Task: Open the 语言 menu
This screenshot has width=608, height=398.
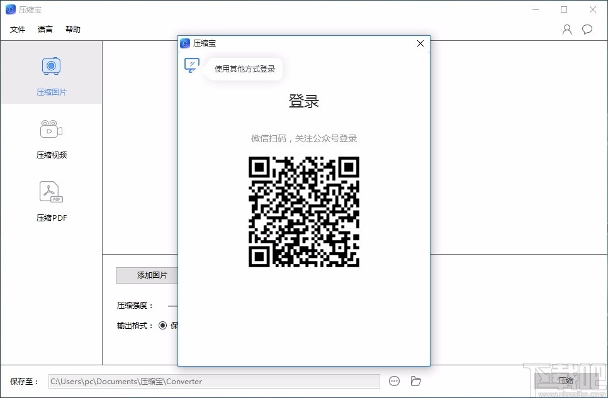Action: 45,29
